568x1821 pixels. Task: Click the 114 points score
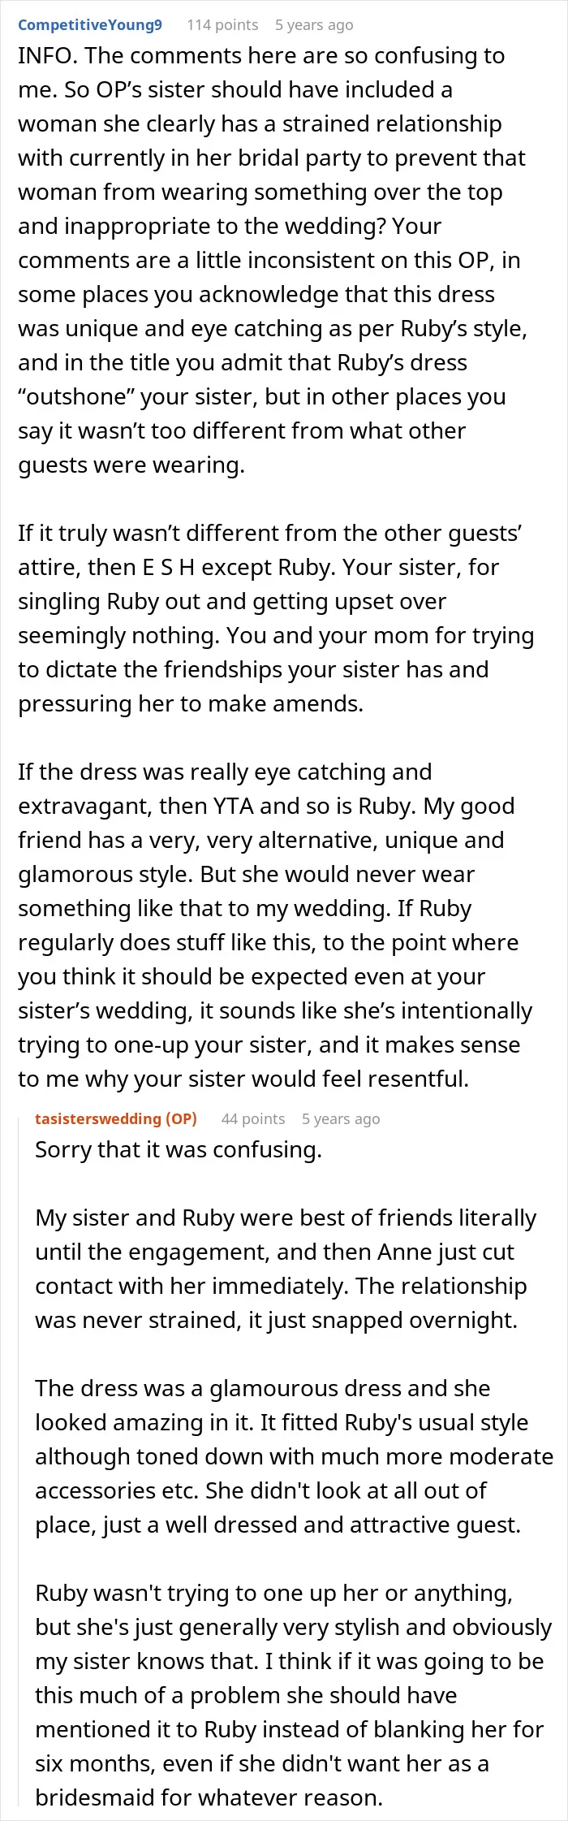click(x=222, y=25)
